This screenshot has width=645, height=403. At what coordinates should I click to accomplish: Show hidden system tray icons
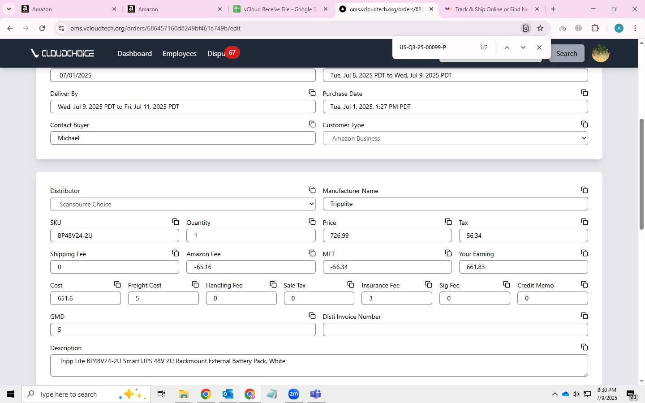555,394
